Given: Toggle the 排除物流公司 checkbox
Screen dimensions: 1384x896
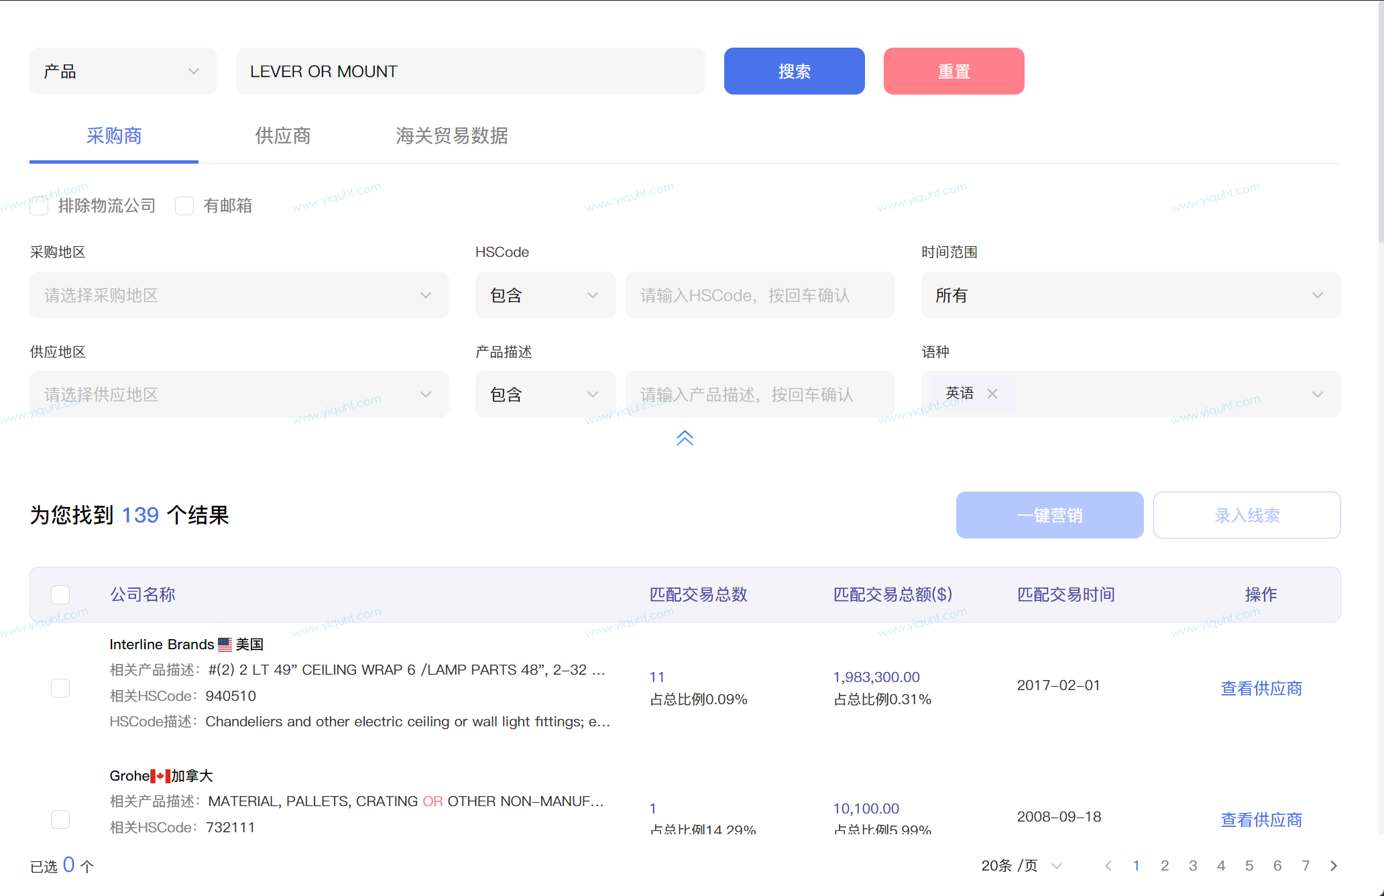Looking at the screenshot, I should point(39,206).
